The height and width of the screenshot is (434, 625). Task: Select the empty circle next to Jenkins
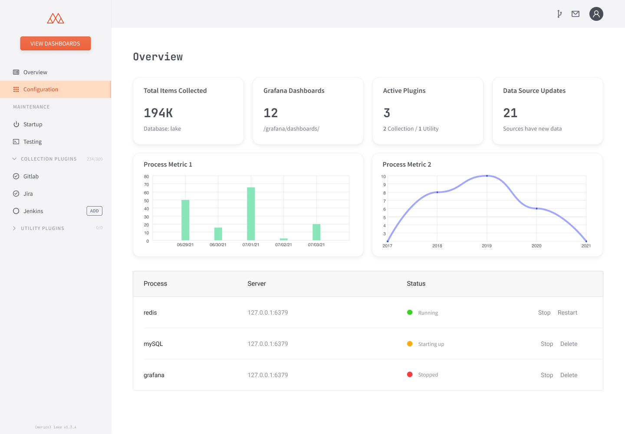tap(16, 211)
